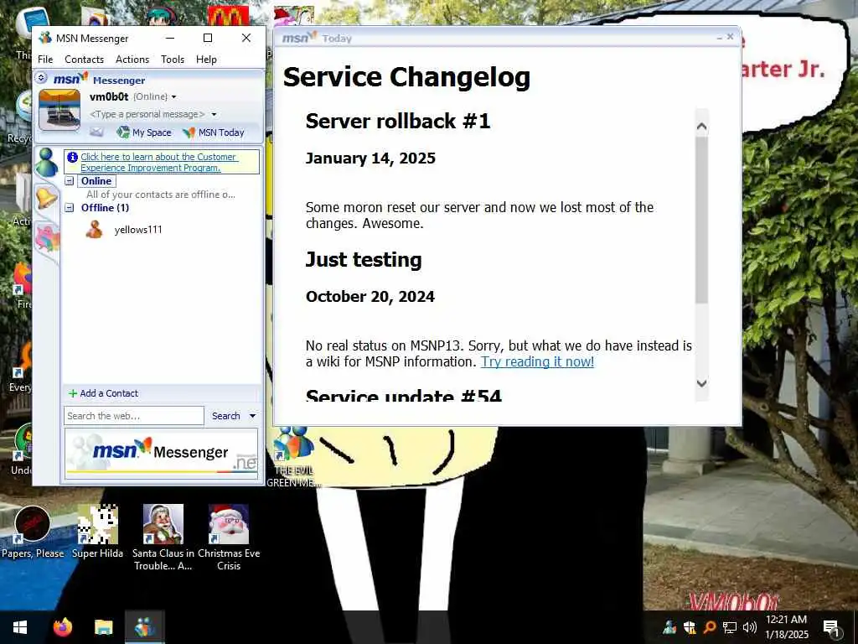Click the MSN Messenger title bar app icon
The height and width of the screenshot is (644, 858).
pos(45,38)
